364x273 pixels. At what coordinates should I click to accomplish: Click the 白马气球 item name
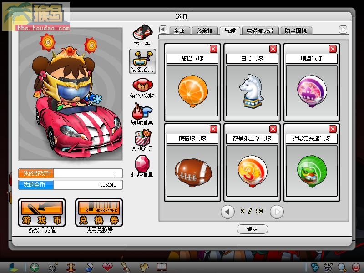[x=252, y=58]
